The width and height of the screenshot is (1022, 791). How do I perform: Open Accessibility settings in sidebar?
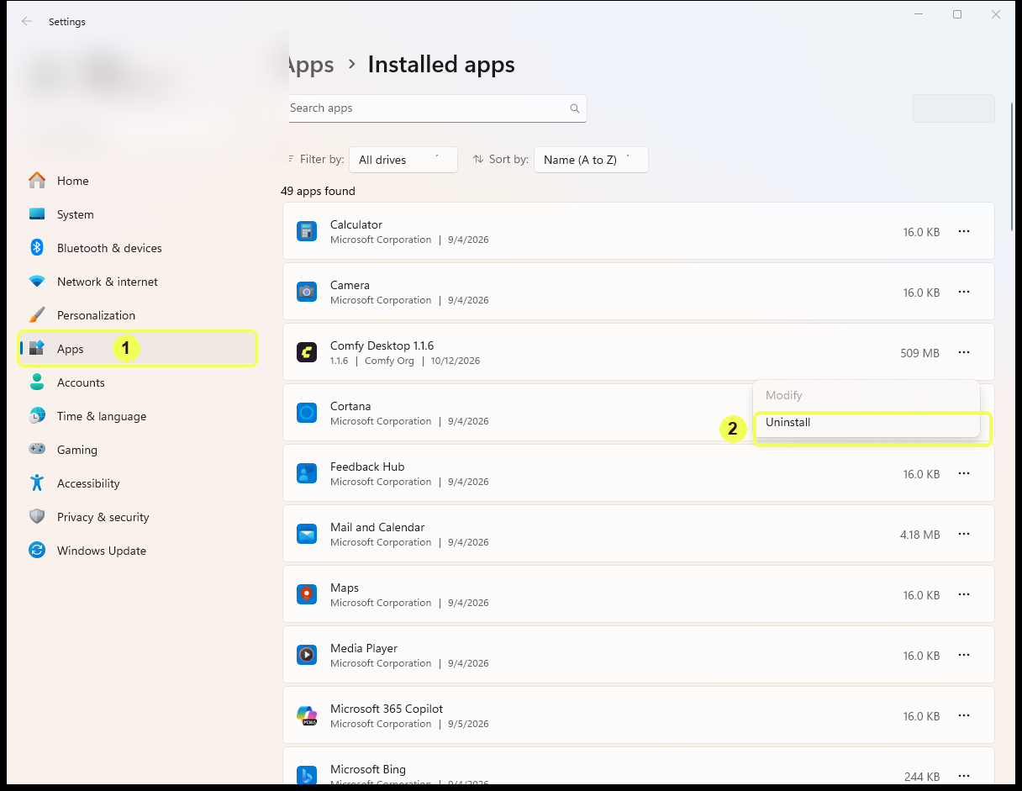(137, 483)
